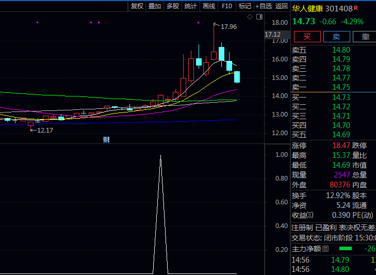Activate the 画线 drawing tool
This screenshot has width=376, height=275.
[x=208, y=6]
